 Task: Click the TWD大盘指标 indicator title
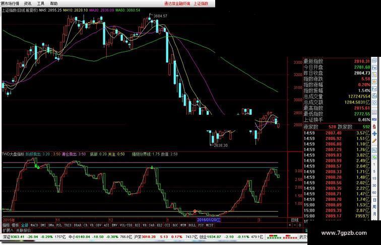pos(13,154)
